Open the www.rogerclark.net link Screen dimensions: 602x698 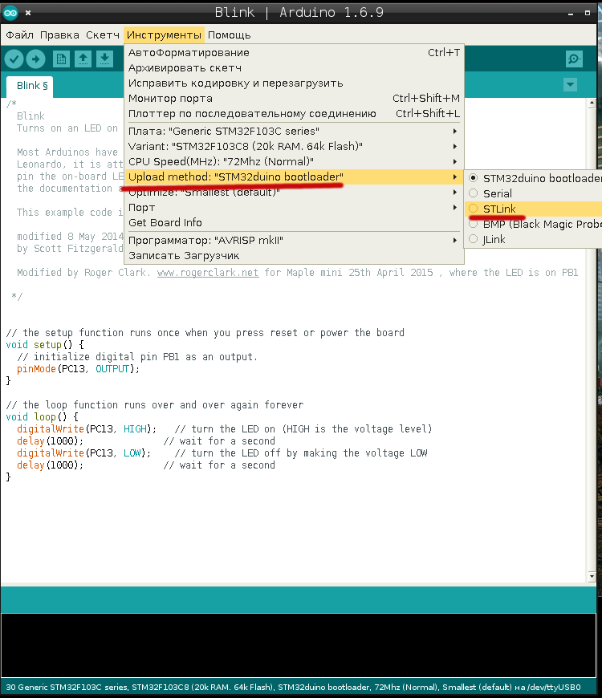(x=208, y=273)
